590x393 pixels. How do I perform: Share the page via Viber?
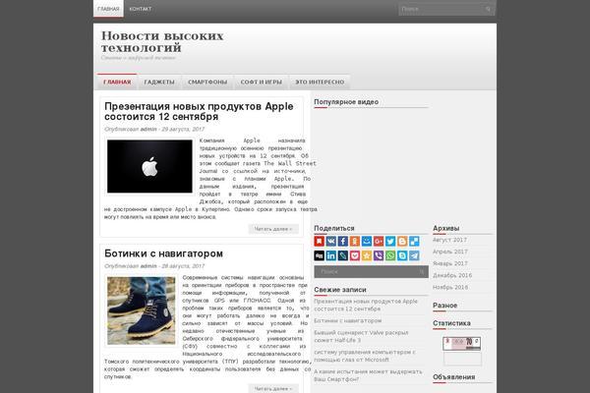[379, 255]
